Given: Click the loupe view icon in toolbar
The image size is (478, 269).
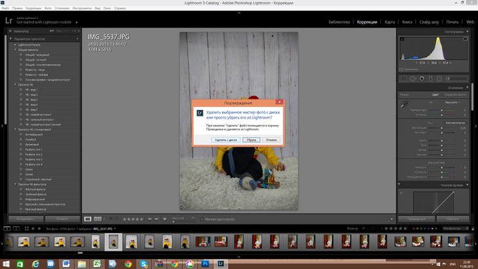Looking at the screenshot, I should [x=88, y=219].
